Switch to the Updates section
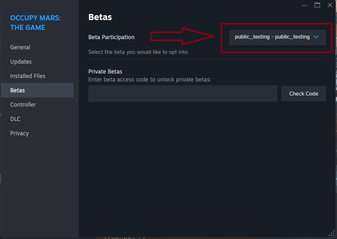Viewport: 337px width, 239px height. [21, 61]
